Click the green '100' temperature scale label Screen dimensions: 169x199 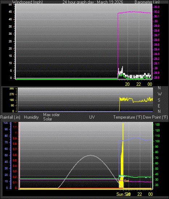(x=157, y=141)
